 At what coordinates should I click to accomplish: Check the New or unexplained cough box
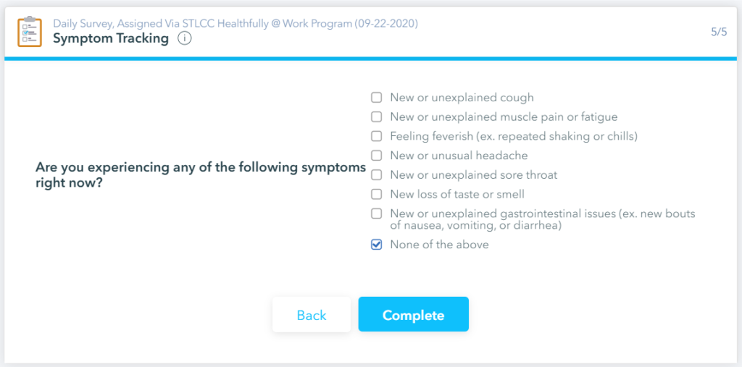click(x=376, y=98)
